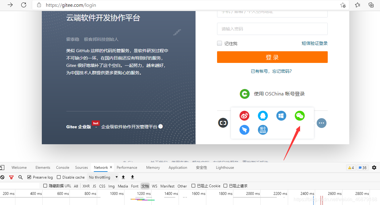Click the browser address bar URL

tap(71, 5)
